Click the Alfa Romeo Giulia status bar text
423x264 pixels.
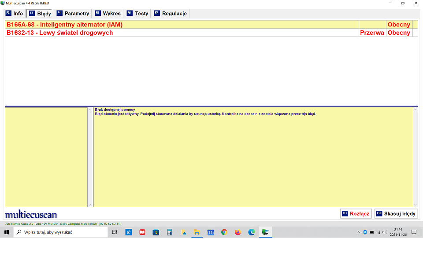pyautogui.click(x=63, y=224)
